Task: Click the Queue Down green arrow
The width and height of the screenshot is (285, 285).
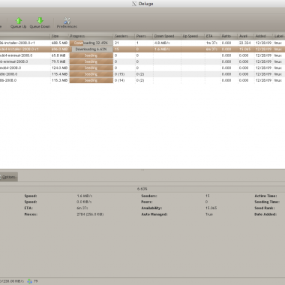Action: (x=40, y=21)
